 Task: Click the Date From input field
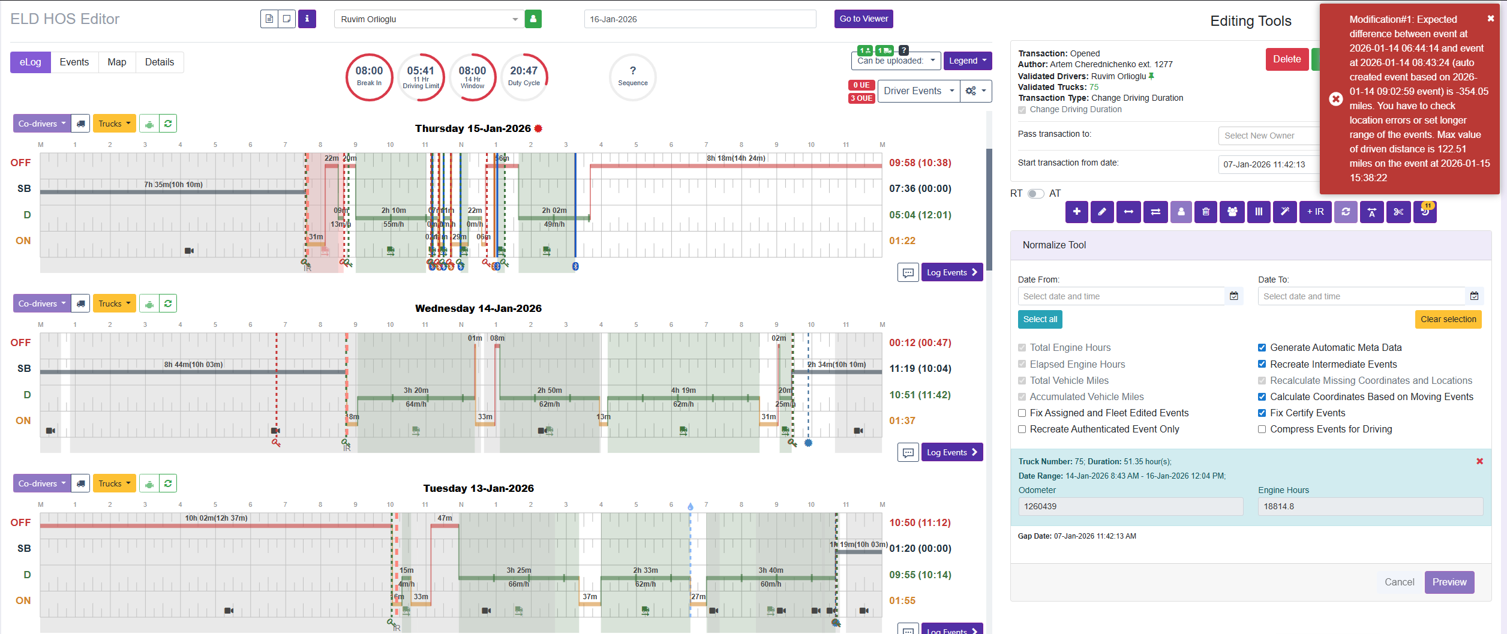(x=1121, y=296)
